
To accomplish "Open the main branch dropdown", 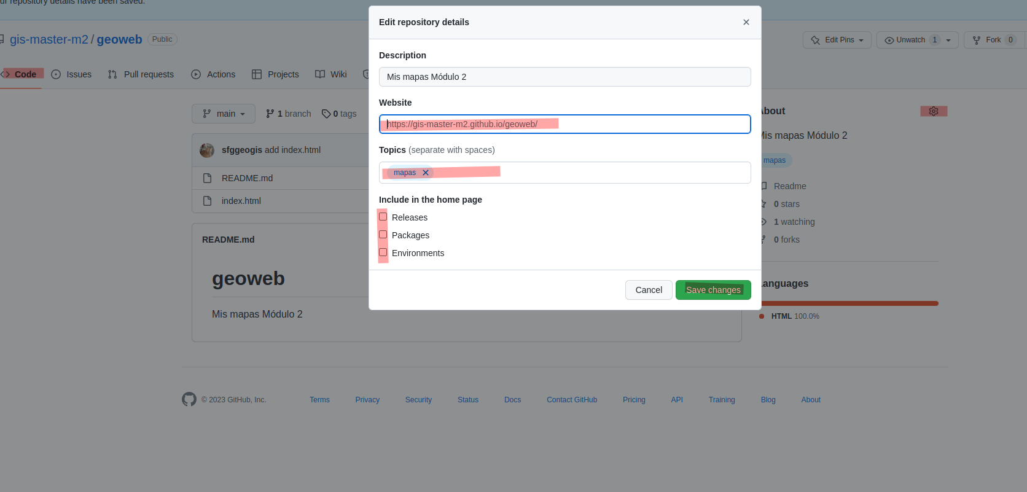I will pos(224,114).
